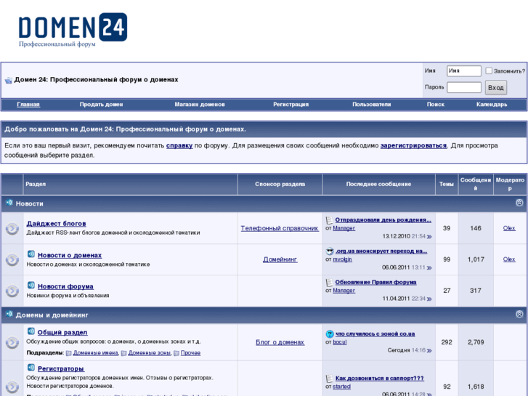528x396 pixels.
Task: Click sunglasses smiley icon beside .org.ua post
Action: point(330,251)
